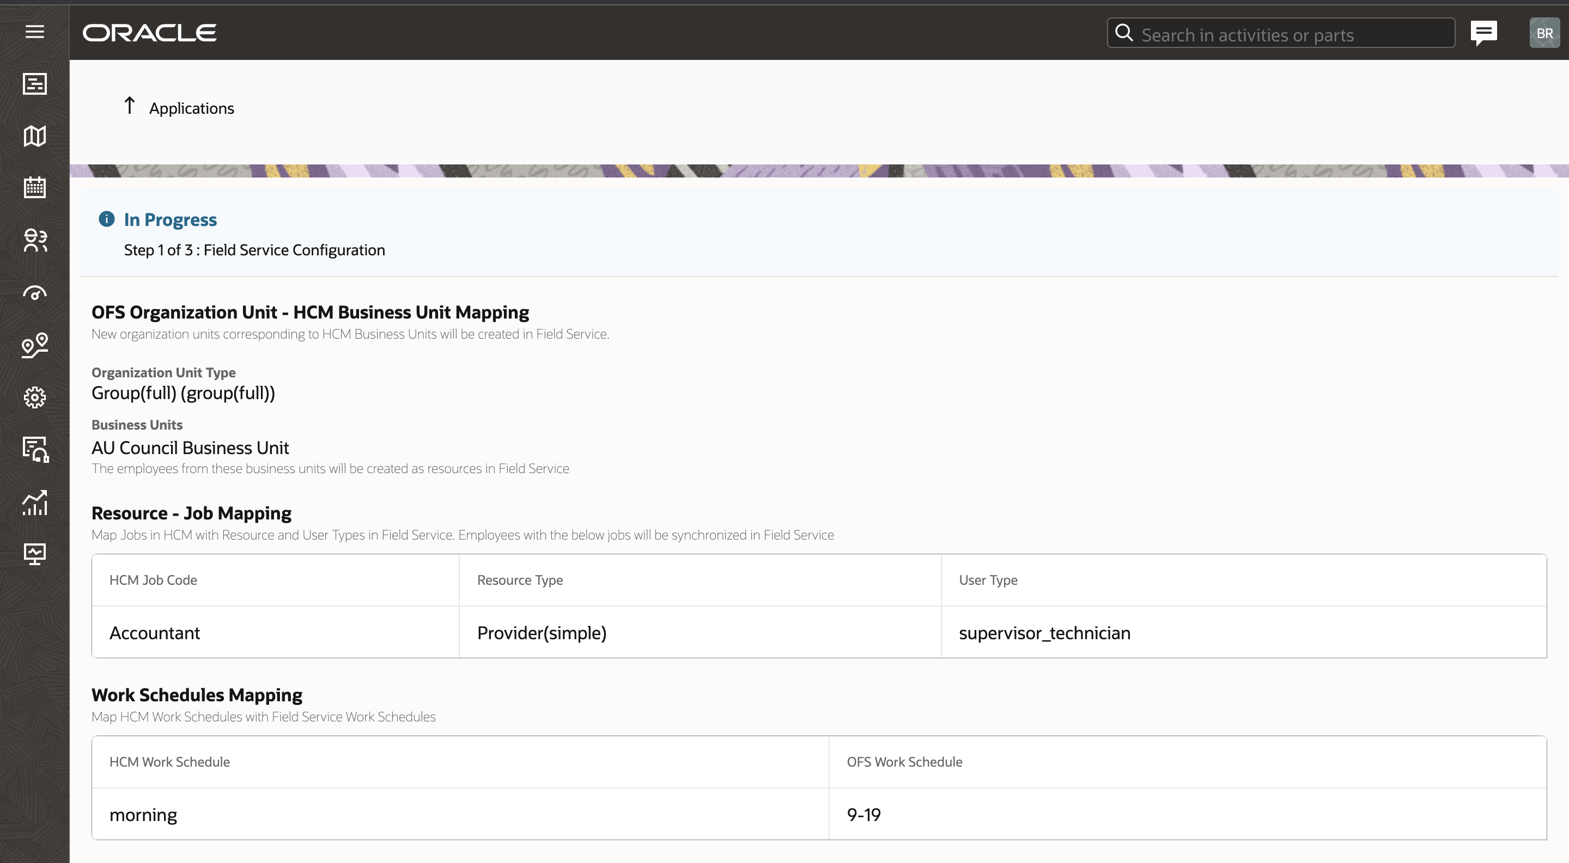The height and width of the screenshot is (863, 1569).
Task: Click the supervisor_technician user type cell
Action: pos(1044,633)
